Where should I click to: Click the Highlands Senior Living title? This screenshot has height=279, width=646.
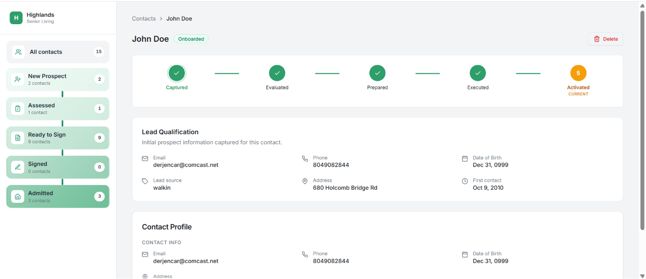(x=40, y=18)
